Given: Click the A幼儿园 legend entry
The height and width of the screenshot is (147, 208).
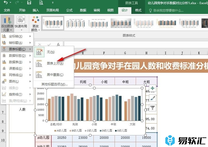Looking at the screenshot, I should 60,130.
